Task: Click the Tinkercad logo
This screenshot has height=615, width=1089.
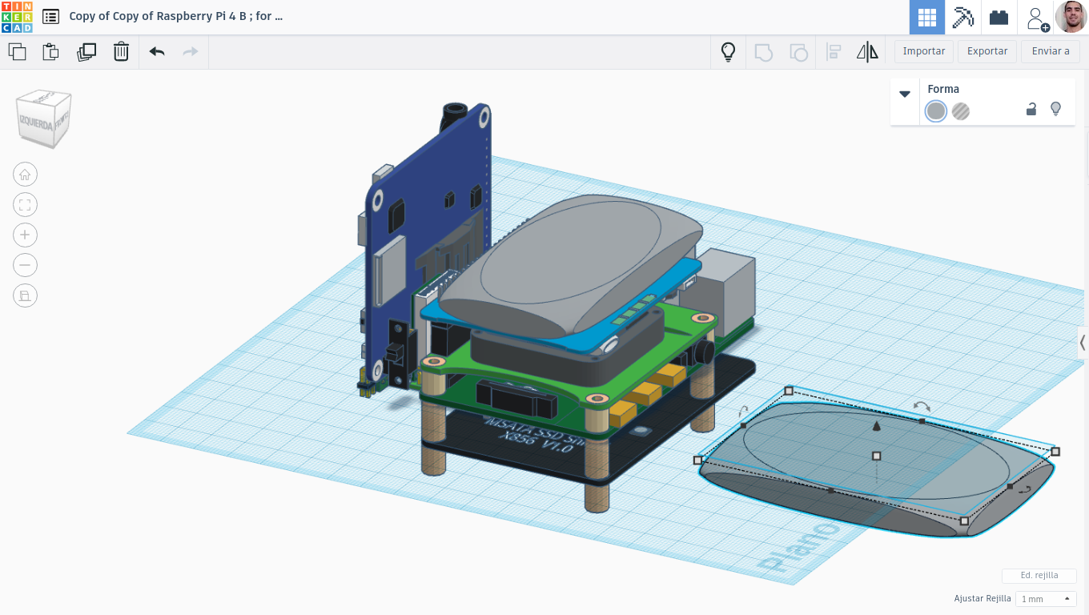Action: [x=17, y=17]
